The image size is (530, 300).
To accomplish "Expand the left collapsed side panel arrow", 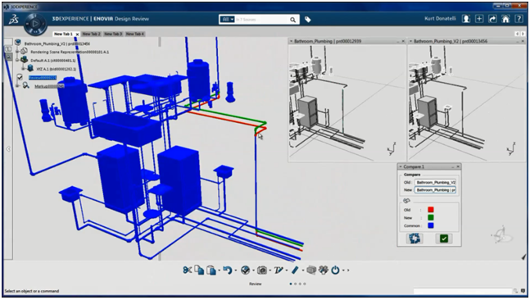I will 8,149.
